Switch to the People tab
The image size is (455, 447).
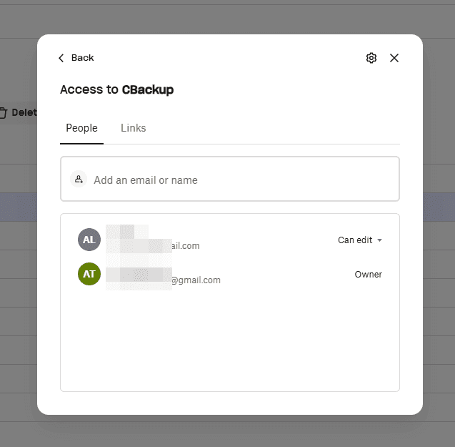tap(81, 128)
